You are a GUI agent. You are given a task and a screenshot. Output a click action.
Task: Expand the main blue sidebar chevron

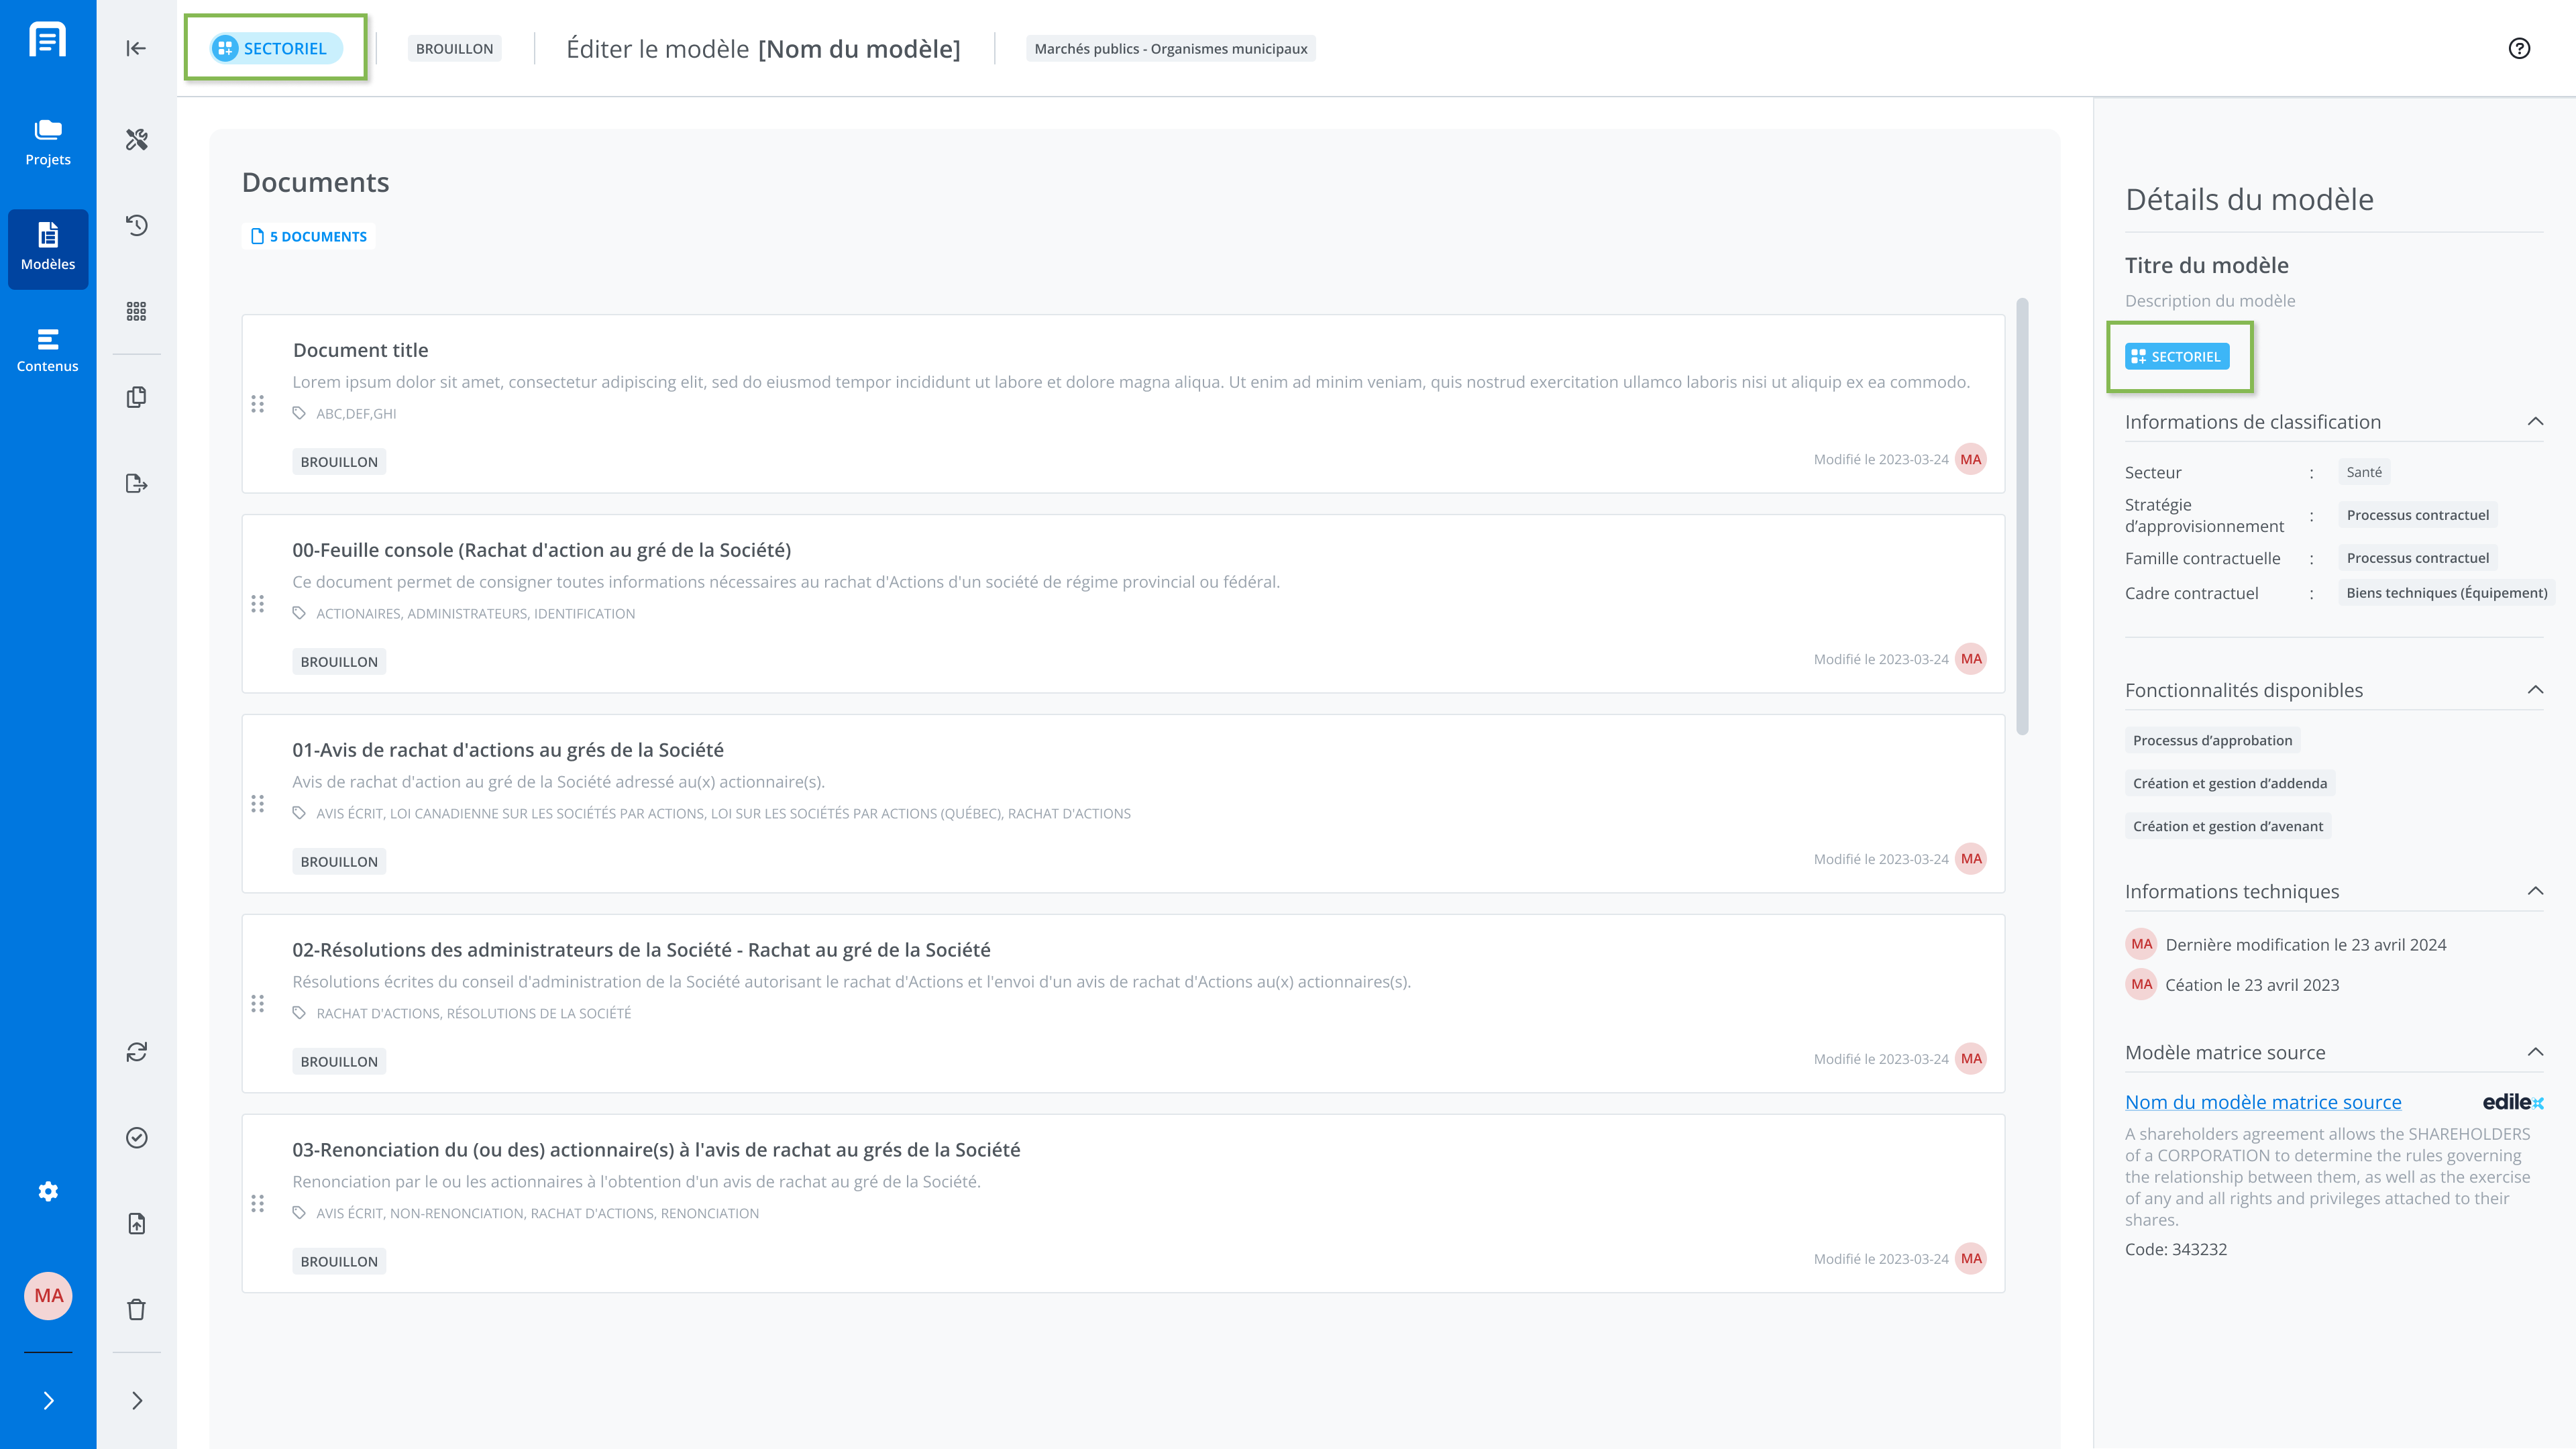click(x=48, y=1401)
